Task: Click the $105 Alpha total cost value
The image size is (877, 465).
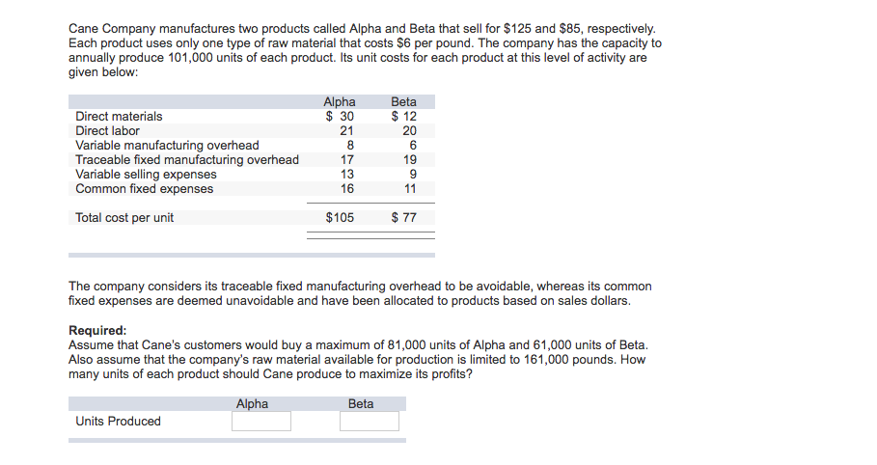Action: click(340, 218)
